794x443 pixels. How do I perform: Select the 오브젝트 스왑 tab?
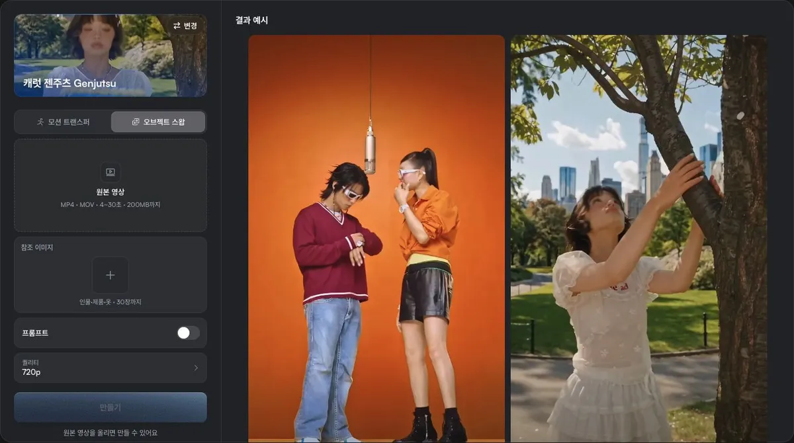(158, 122)
